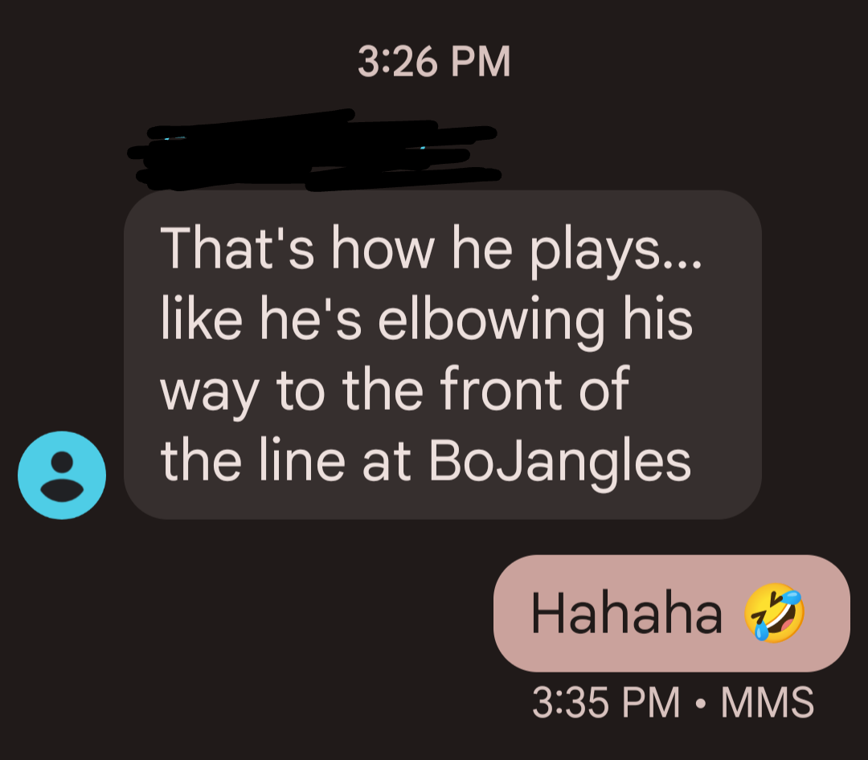Viewport: 868px width, 760px height.
Task: Tap the blacked-out sender name
Action: (314, 150)
